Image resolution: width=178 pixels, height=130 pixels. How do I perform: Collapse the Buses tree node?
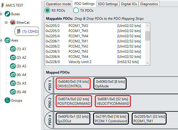[2, 14]
